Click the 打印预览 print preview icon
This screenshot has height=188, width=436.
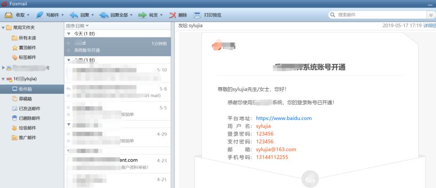(197, 15)
